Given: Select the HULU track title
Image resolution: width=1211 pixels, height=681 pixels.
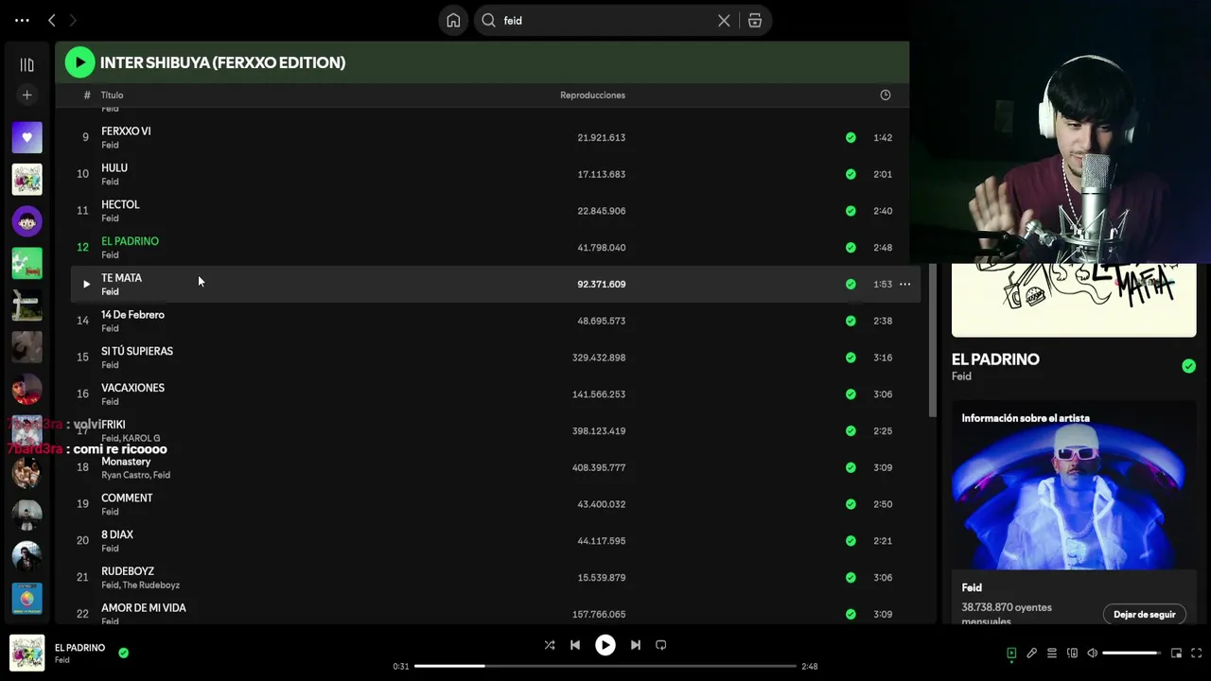Looking at the screenshot, I should (x=114, y=167).
